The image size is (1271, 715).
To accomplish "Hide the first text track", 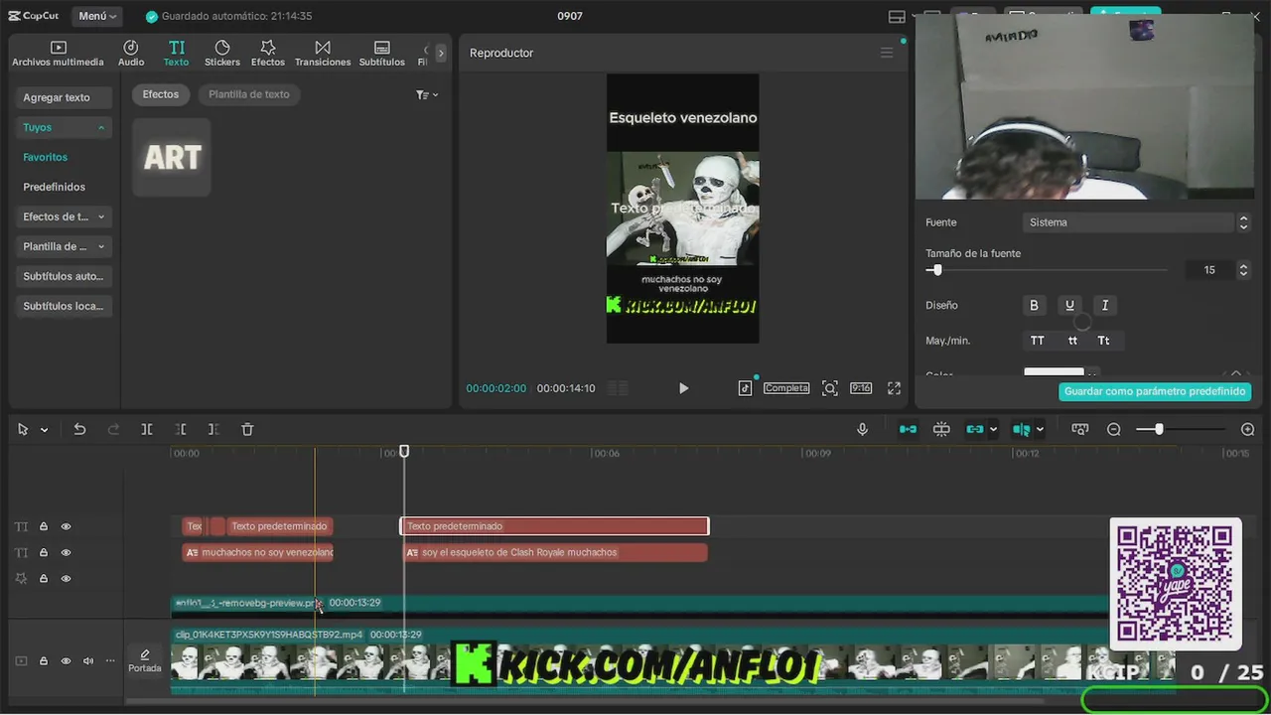I will [66, 526].
